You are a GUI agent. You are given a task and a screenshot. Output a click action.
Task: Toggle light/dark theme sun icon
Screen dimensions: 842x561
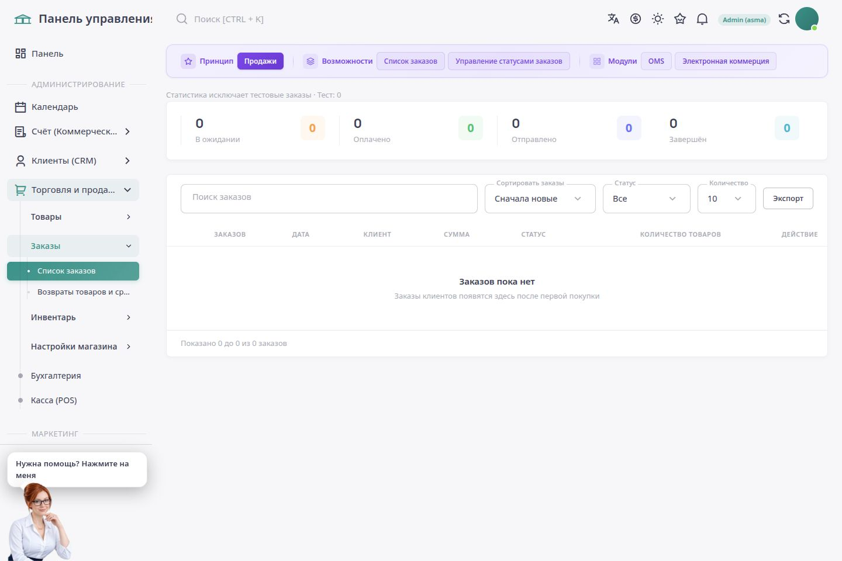point(658,19)
